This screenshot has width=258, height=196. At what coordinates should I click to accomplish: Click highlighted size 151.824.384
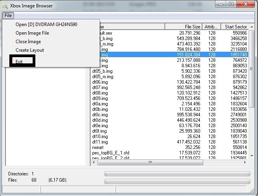coord(188,55)
